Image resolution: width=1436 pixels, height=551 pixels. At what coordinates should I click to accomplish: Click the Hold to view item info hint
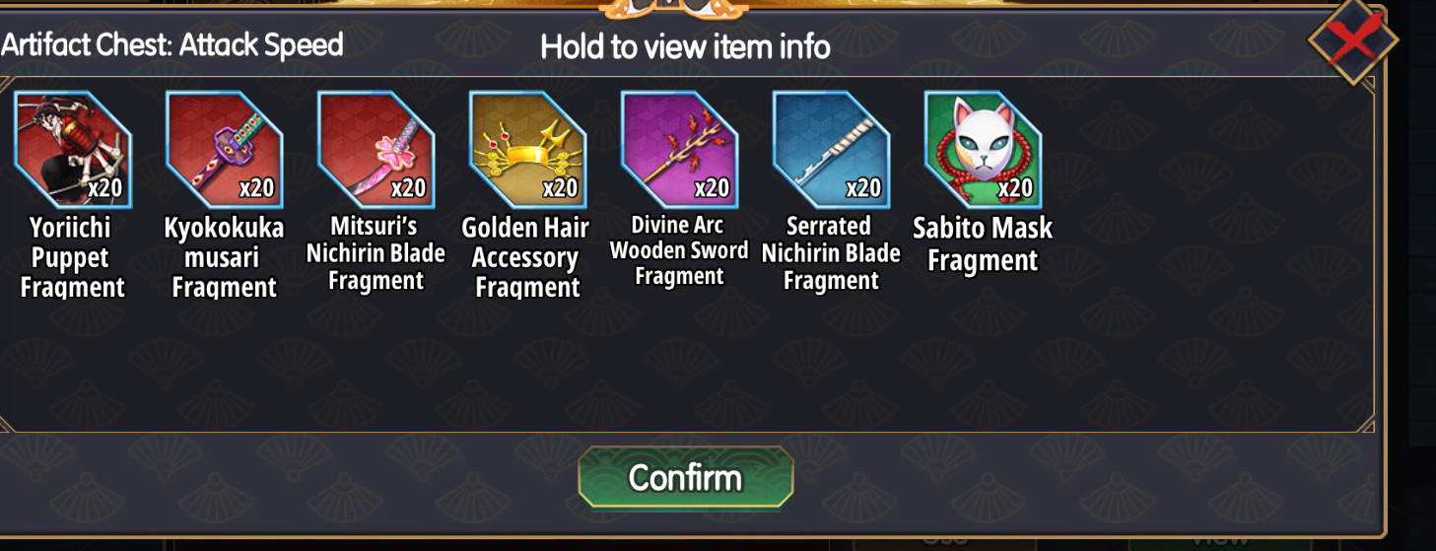click(x=685, y=46)
